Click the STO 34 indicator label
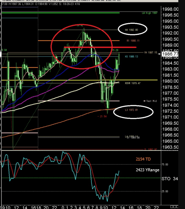 click(170, 179)
